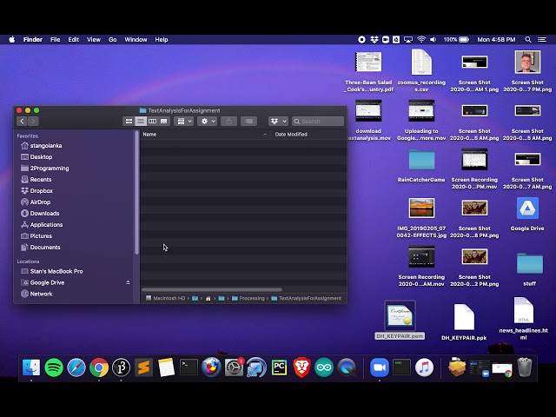Screen dimensions: 556x417
Task: Open Dropbox in Finder sidebar
Action: pyautogui.click(x=36, y=191)
